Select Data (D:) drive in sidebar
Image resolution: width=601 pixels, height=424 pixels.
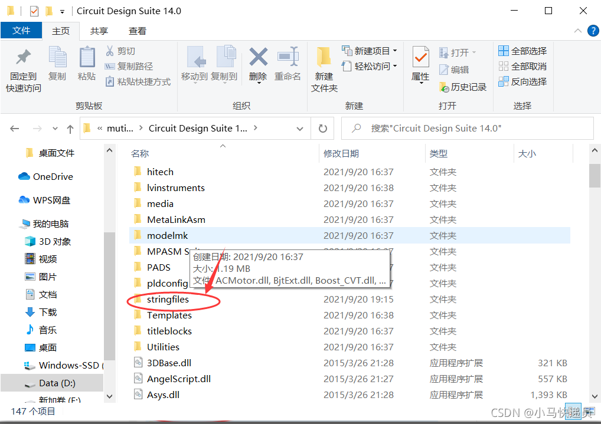(52, 383)
